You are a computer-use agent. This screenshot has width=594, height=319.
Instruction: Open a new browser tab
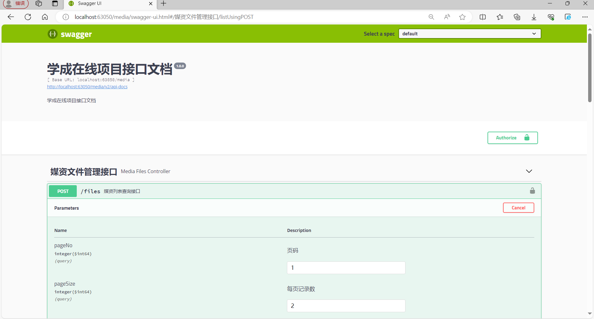(x=164, y=4)
